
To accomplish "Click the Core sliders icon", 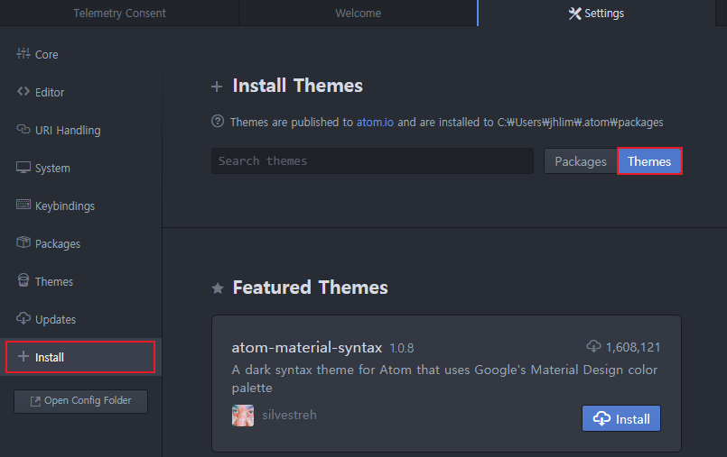I will 23,54.
